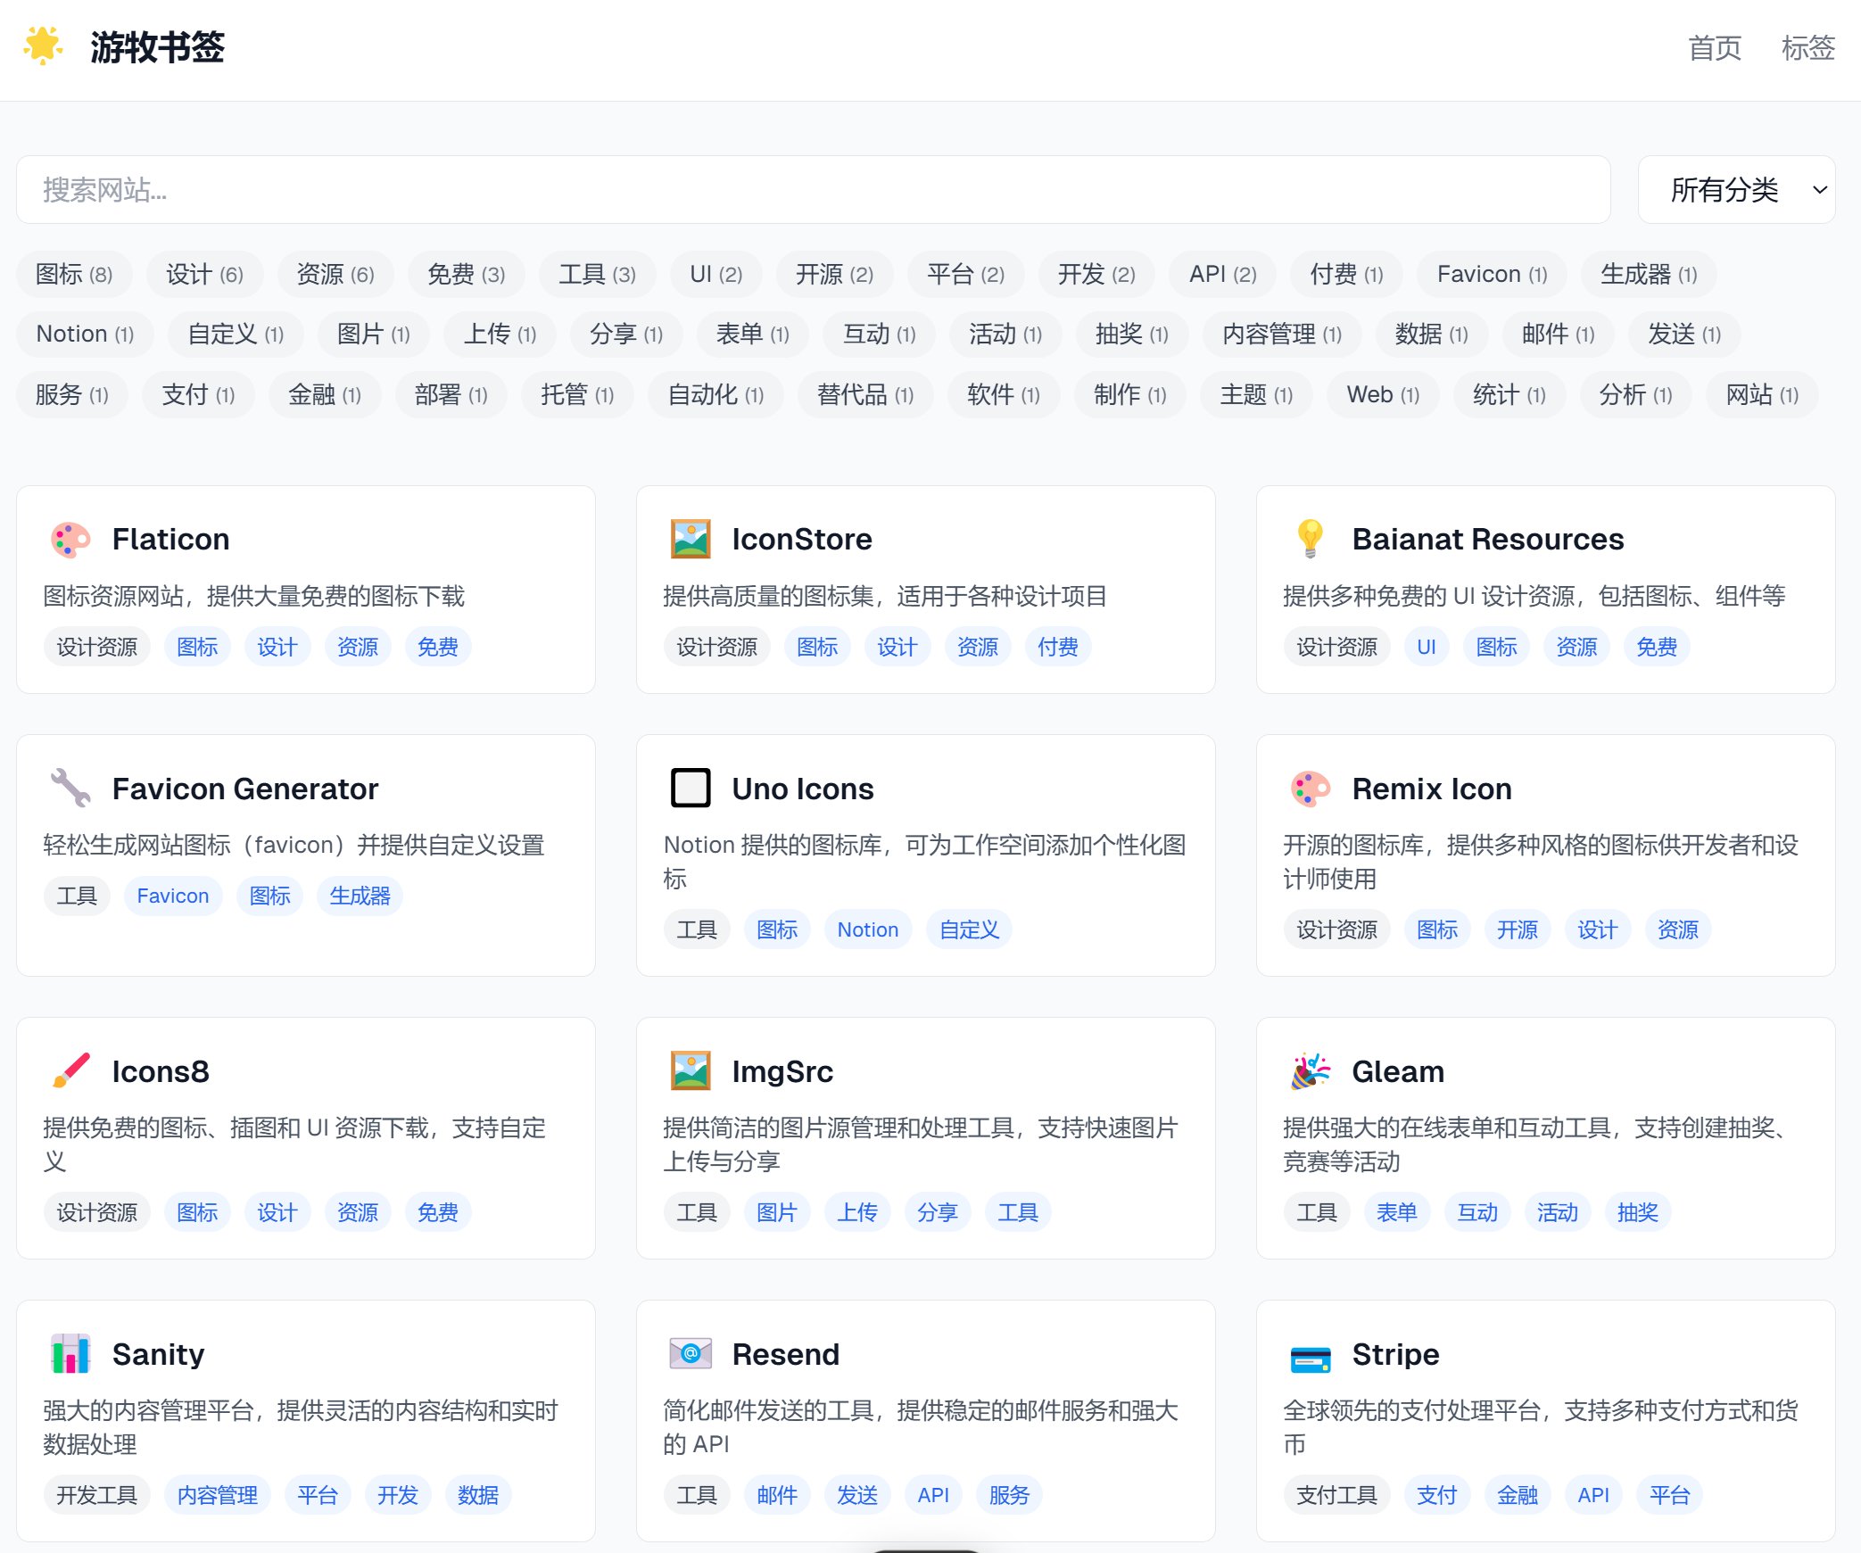This screenshot has width=1861, height=1553.
Task: Select the 开源 (2) tag filter
Action: (834, 274)
